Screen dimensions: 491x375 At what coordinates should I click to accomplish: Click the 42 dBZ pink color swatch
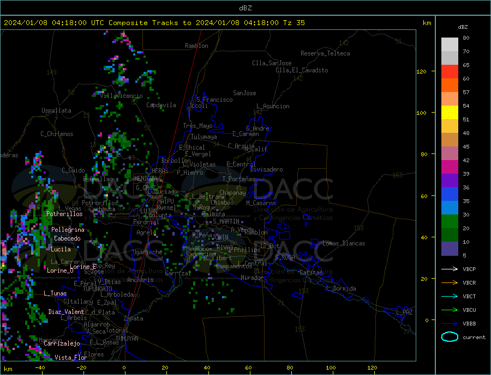(x=450, y=153)
